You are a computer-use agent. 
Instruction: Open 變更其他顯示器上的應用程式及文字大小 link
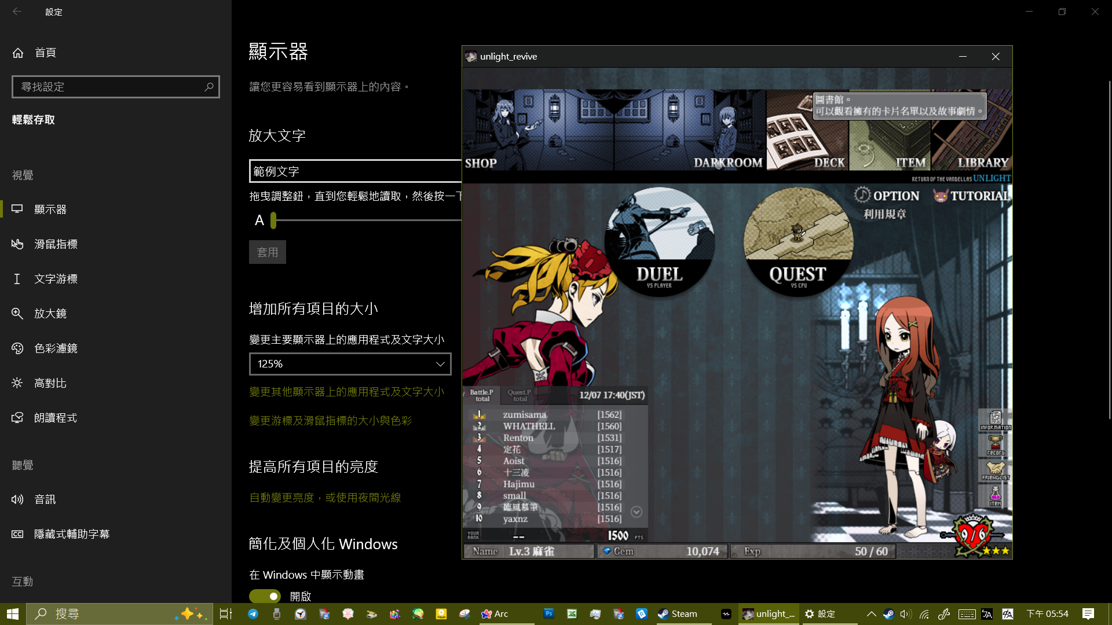[346, 392]
